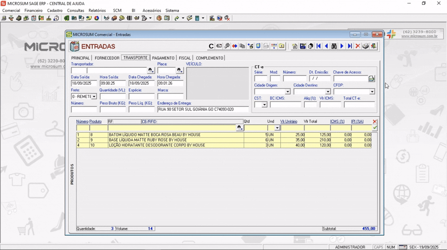Print the entry with the printer icon
The height and width of the screenshot is (250, 447).
click(x=366, y=46)
